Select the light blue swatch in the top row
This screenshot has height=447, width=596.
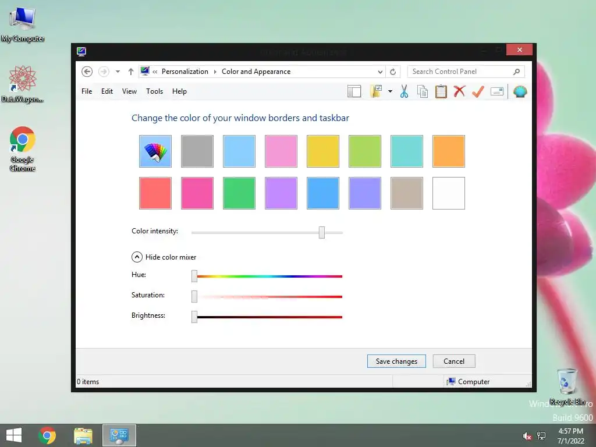tap(239, 151)
